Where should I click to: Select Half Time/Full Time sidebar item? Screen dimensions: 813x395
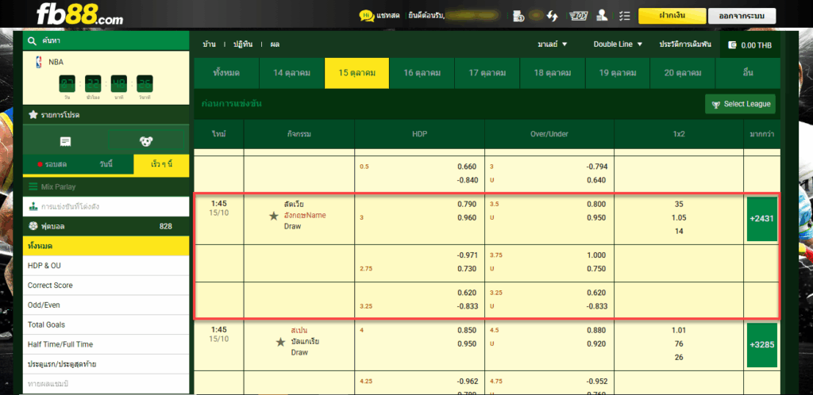coord(106,344)
